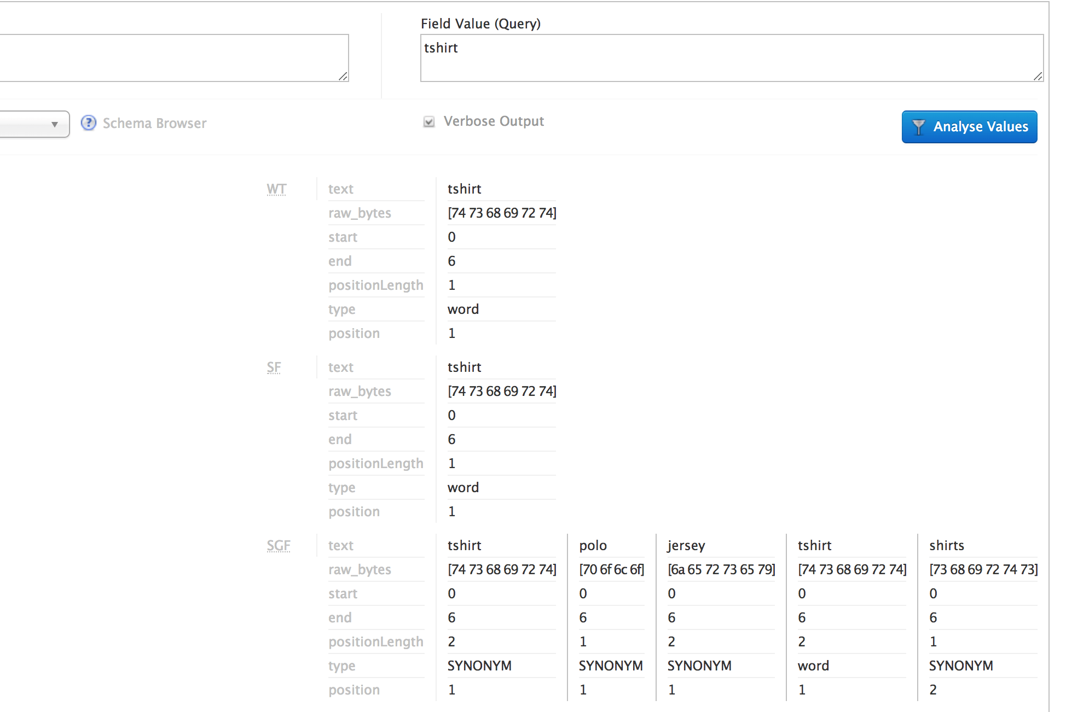Click the Schema Browser help icon
This screenshot has width=1066, height=712.
click(86, 122)
